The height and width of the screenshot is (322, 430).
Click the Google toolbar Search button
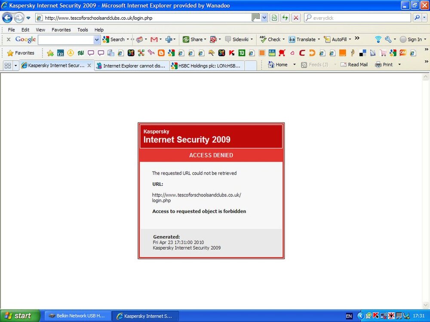(114, 40)
